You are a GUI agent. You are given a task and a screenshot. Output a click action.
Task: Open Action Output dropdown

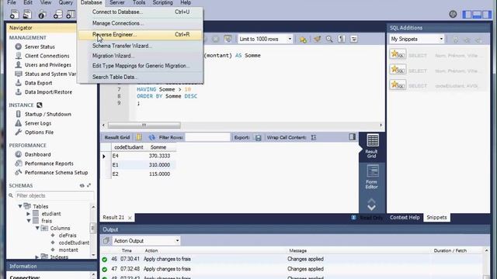[146, 241]
